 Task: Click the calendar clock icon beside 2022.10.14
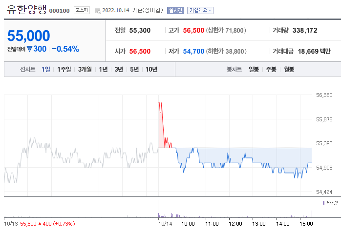click(98, 11)
